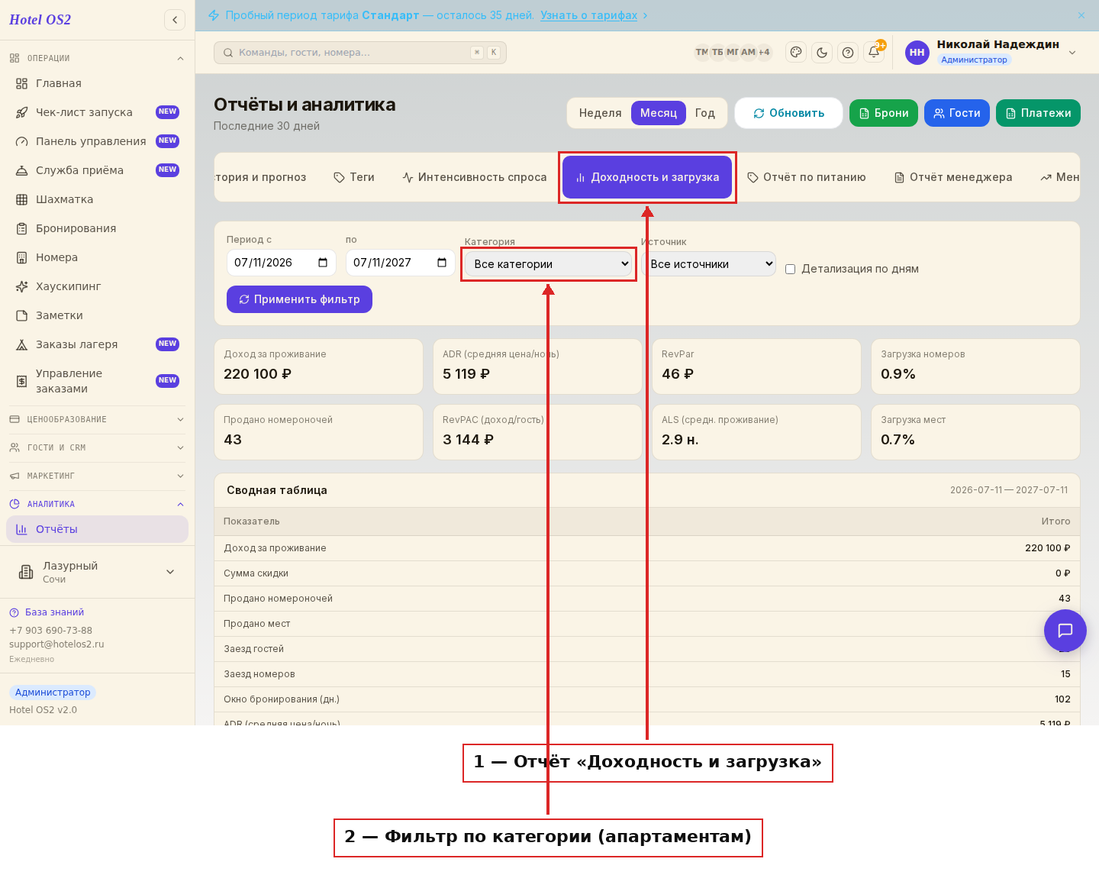Click the по end-date field

401,263
